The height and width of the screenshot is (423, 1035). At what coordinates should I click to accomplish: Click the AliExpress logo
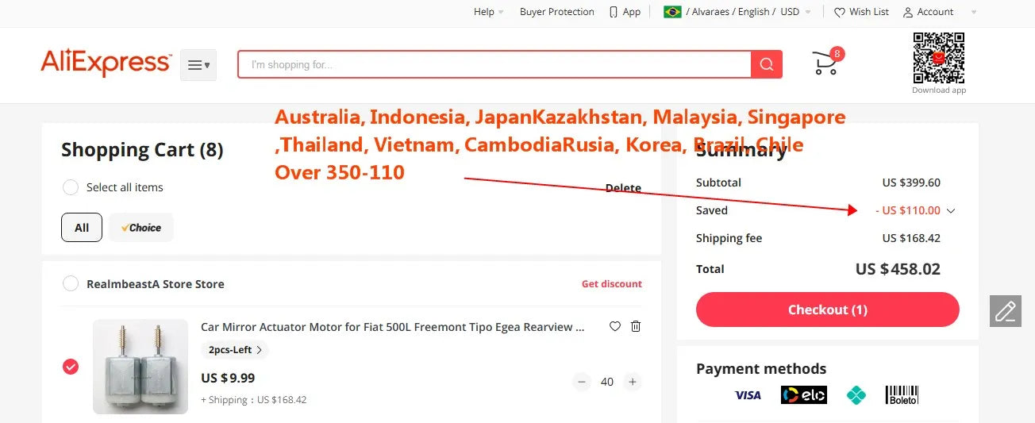click(x=106, y=63)
